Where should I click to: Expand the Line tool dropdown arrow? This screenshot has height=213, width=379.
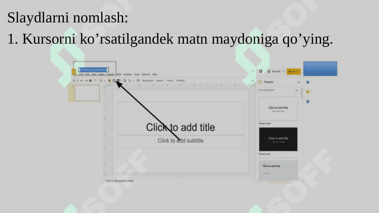133,81
